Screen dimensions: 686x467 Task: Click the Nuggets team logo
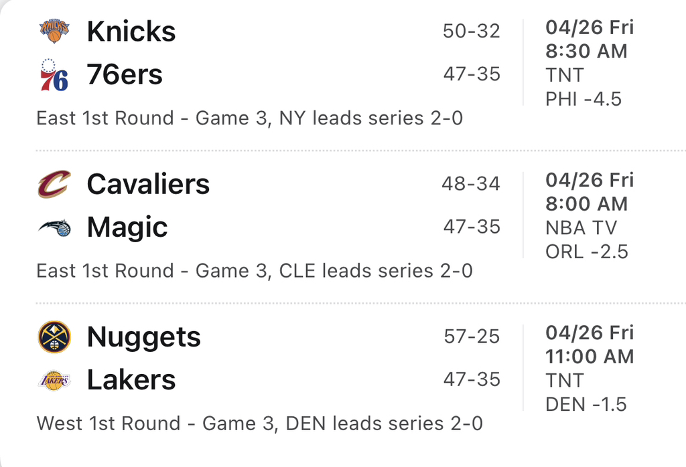[54, 337]
